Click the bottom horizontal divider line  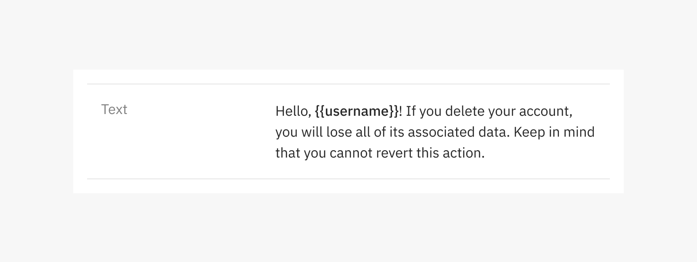point(348,179)
